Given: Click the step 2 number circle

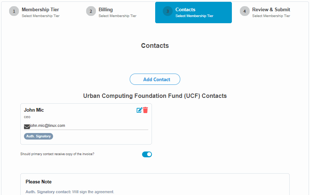Looking at the screenshot, I should (x=91, y=11).
